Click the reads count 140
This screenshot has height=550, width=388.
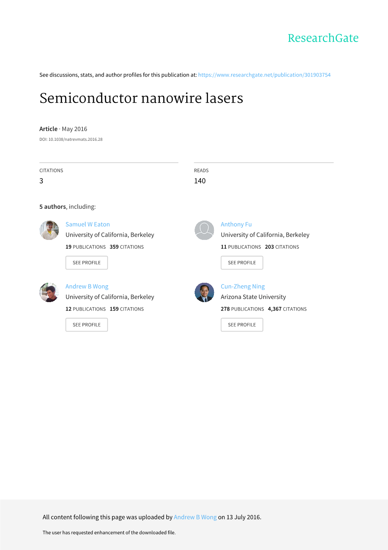[x=200, y=181]
